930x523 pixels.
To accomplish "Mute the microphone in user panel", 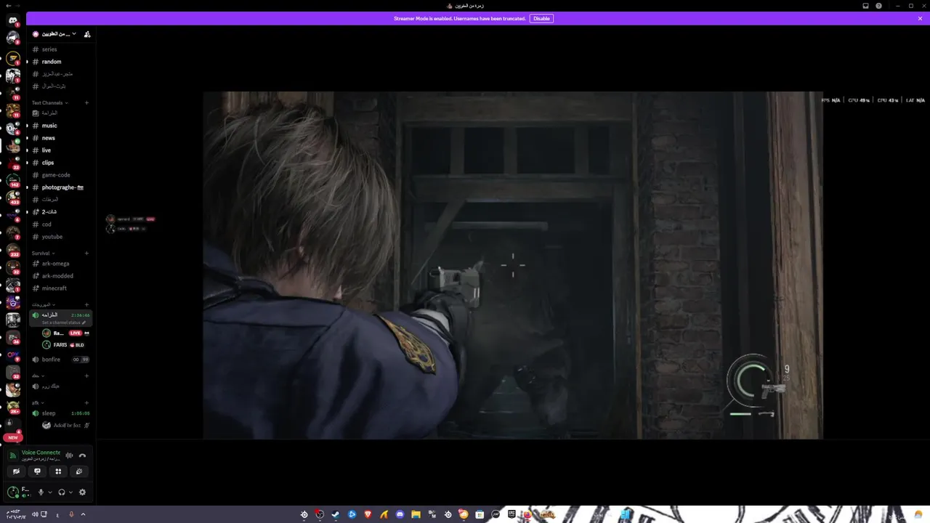I will [41, 492].
